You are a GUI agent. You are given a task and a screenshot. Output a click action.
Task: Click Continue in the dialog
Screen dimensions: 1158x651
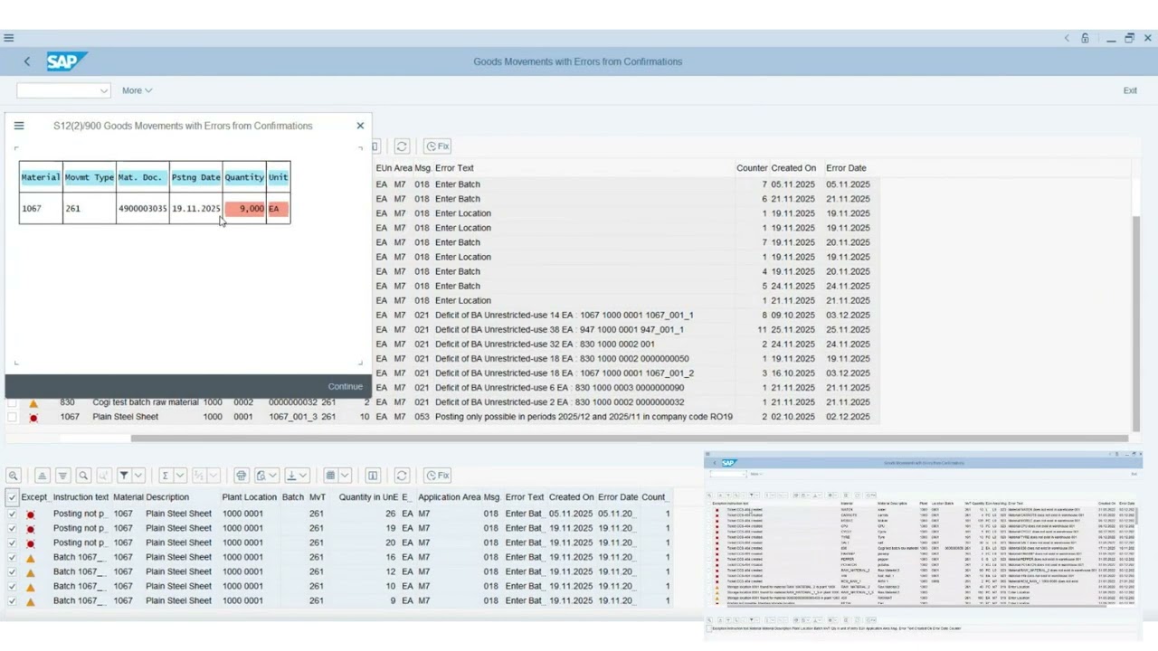(345, 386)
